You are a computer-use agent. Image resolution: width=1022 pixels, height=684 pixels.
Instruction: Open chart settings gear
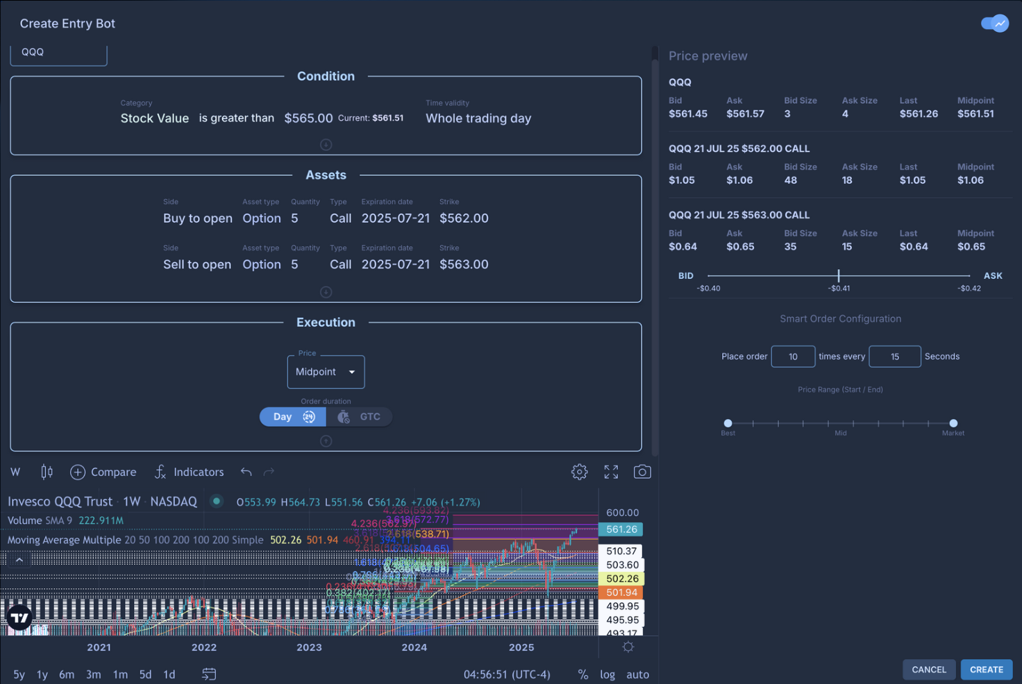pyautogui.click(x=579, y=472)
